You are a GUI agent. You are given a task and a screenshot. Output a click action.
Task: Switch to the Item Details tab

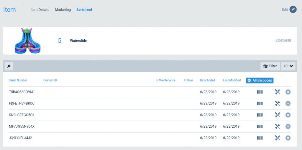coord(40,10)
